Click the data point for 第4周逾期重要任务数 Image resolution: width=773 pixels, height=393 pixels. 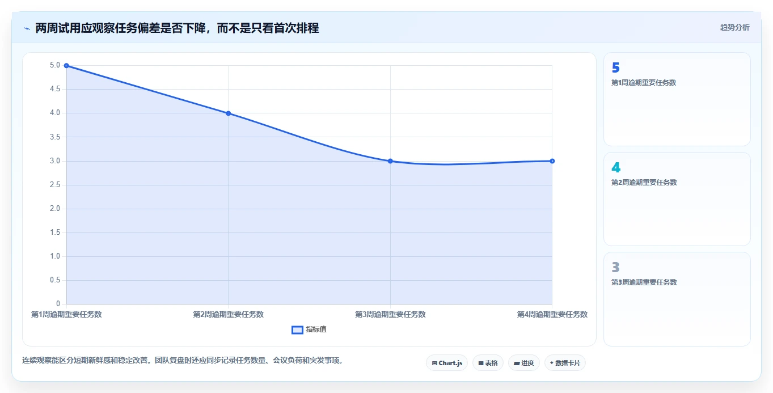coord(552,161)
